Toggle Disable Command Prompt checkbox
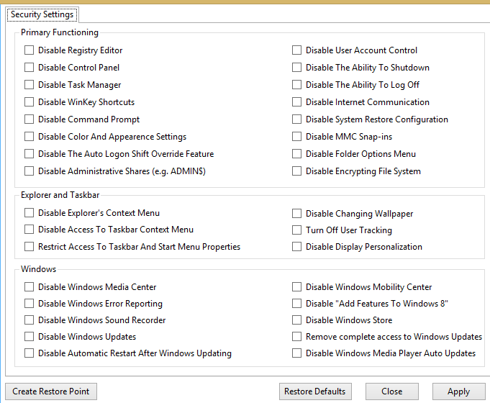 (x=30, y=119)
